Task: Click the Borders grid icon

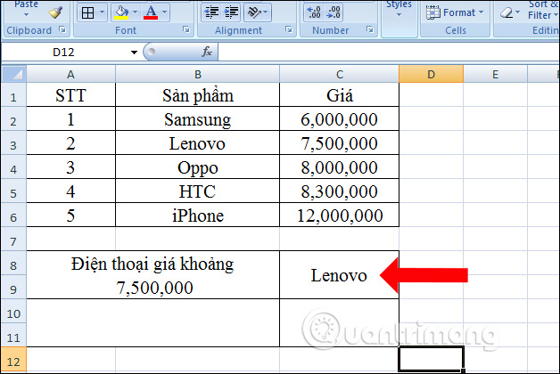Action: (x=88, y=12)
